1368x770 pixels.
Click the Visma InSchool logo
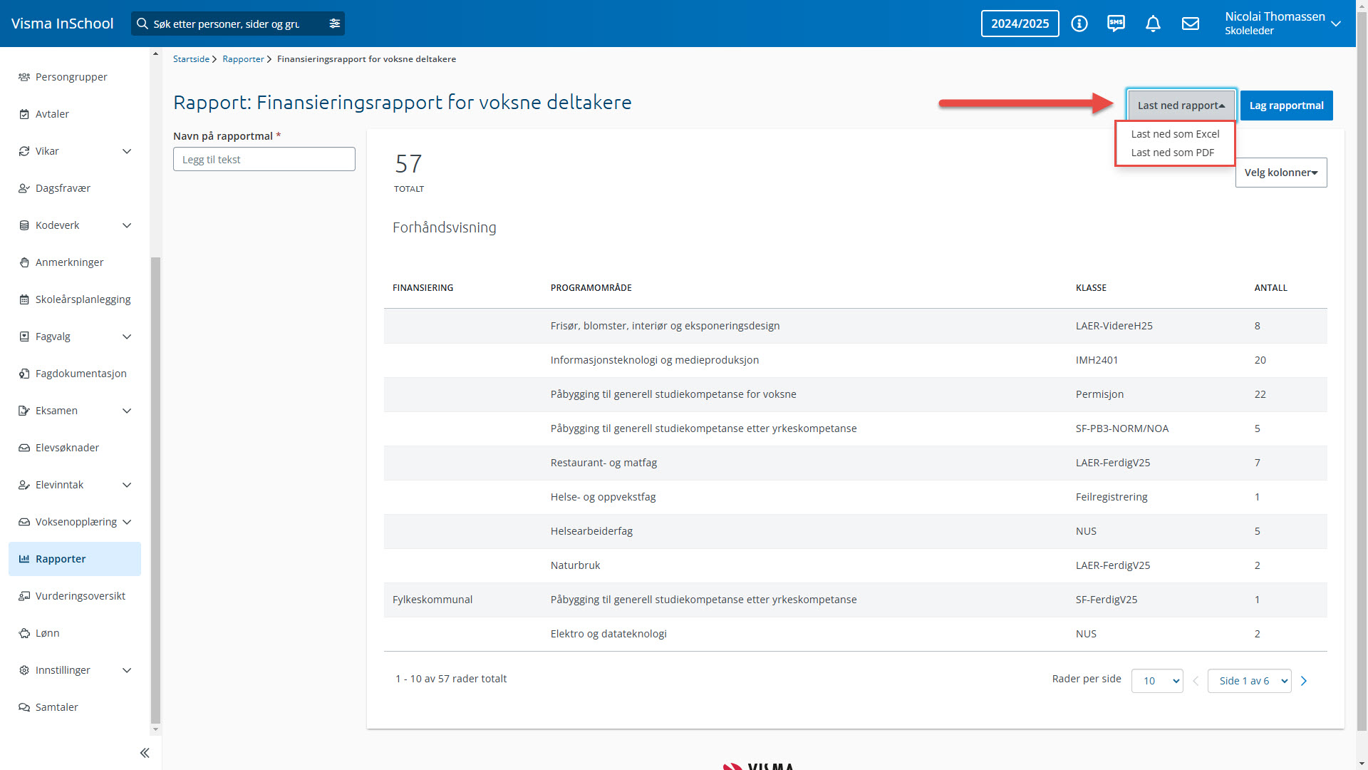pyautogui.click(x=63, y=24)
